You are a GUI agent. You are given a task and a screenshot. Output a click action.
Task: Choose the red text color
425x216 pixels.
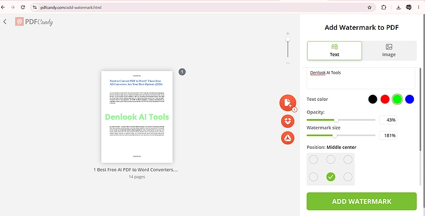tap(385, 99)
